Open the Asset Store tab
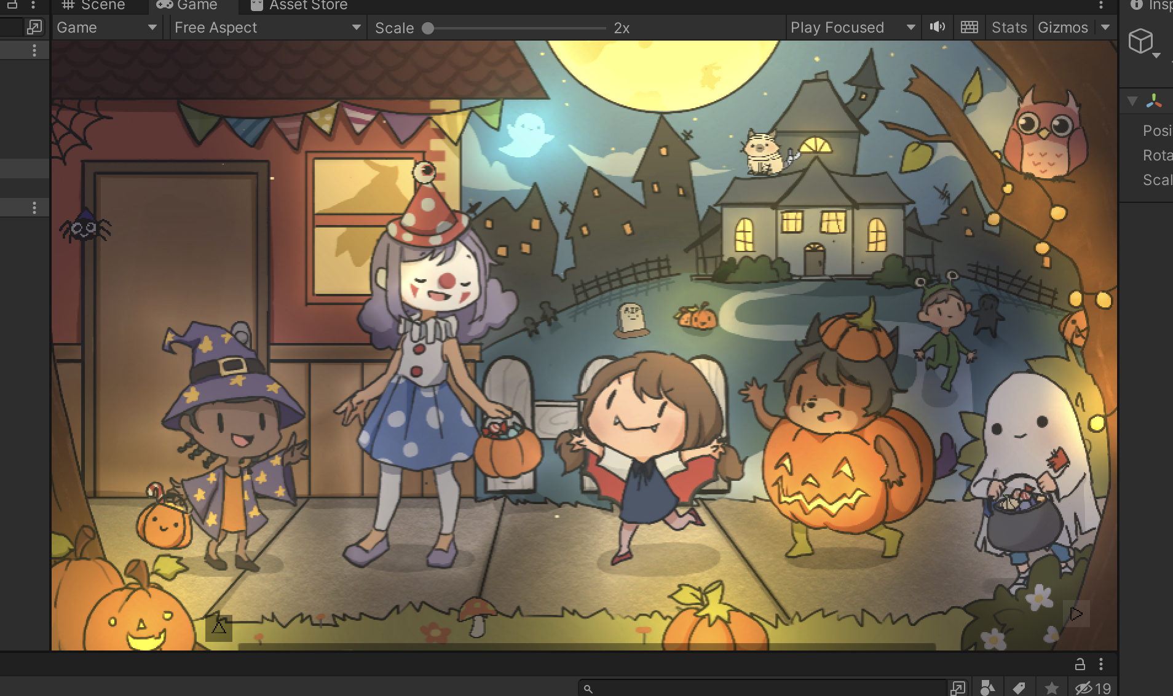Viewport: 1173px width, 696px height. (x=299, y=5)
